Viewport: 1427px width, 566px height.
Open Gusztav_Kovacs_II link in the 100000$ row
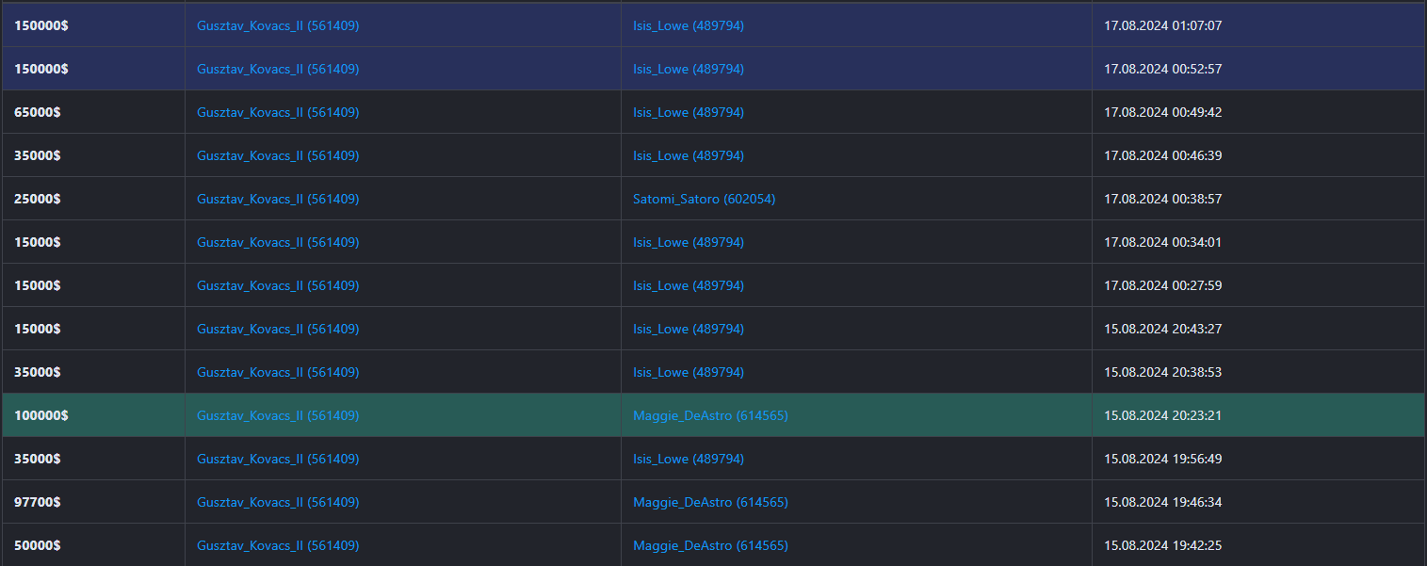pyautogui.click(x=277, y=415)
